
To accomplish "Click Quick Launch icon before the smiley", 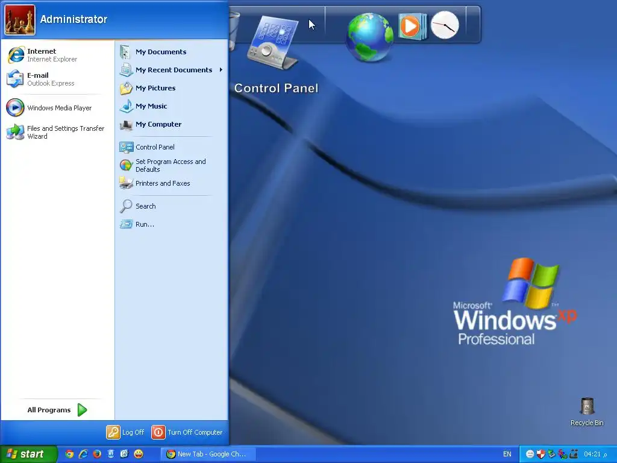I will click(x=124, y=454).
